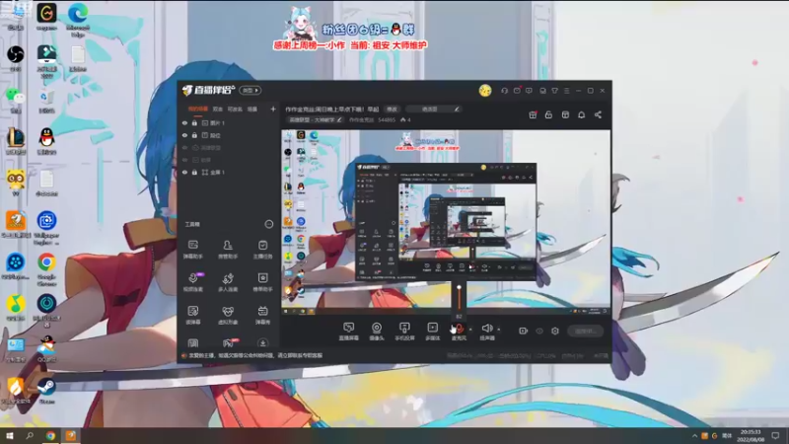Image resolution: width=789 pixels, height=444 pixels.
Task: Toggle the preview eye icon beside the gear
Action: [x=539, y=331]
